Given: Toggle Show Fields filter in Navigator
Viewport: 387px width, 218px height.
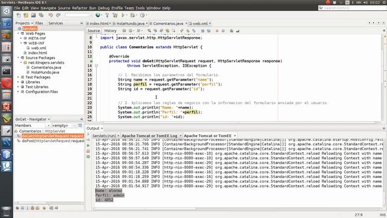Looking at the screenshot, I should 22,208.
